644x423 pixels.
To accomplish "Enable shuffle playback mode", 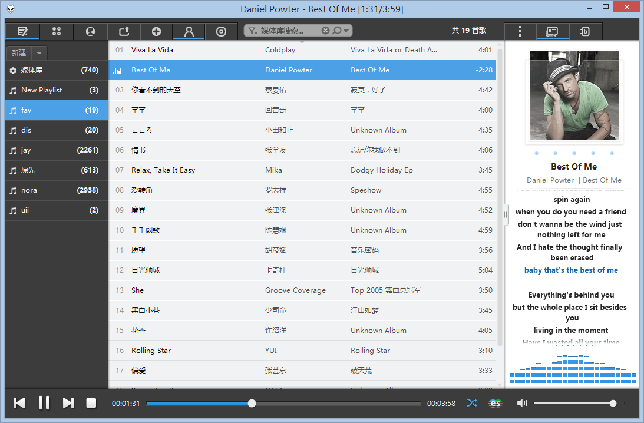I will point(471,403).
